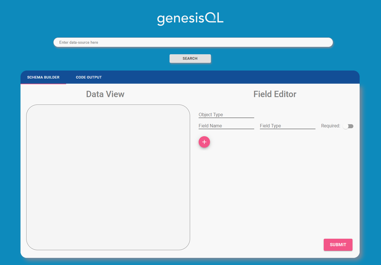Screen dimensions: 381x265
Task: Click the genesisQL logo
Action: click(x=190, y=19)
